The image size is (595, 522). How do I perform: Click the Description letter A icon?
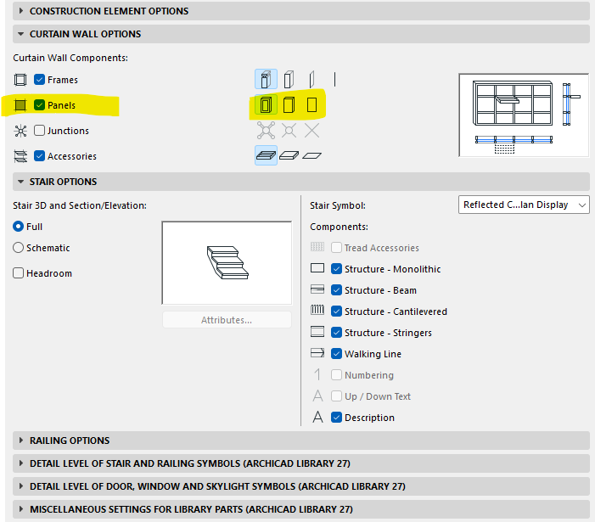[x=318, y=417]
